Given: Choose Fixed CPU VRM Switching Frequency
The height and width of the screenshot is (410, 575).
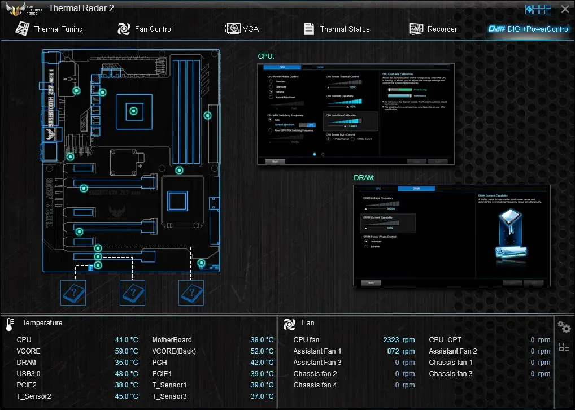Looking at the screenshot, I should pos(271,130).
